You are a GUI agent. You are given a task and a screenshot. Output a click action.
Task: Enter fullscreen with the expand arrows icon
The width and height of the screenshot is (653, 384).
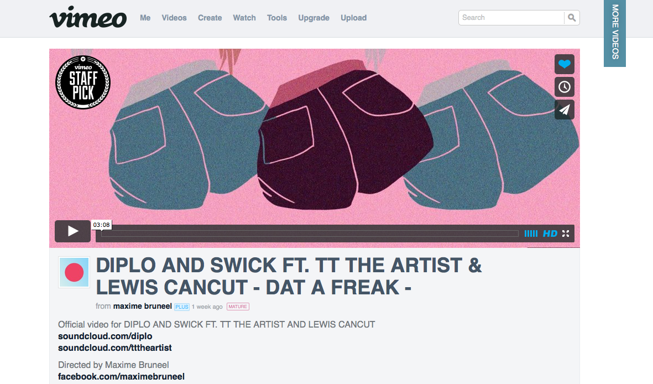[x=566, y=233]
